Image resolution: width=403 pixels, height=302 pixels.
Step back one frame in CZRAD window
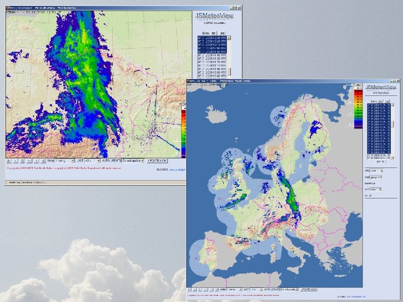tap(15, 161)
